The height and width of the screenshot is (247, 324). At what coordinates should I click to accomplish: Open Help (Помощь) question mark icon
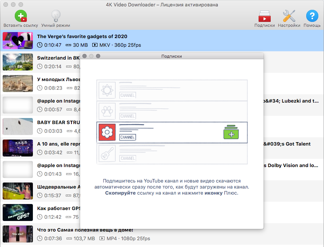click(x=312, y=16)
